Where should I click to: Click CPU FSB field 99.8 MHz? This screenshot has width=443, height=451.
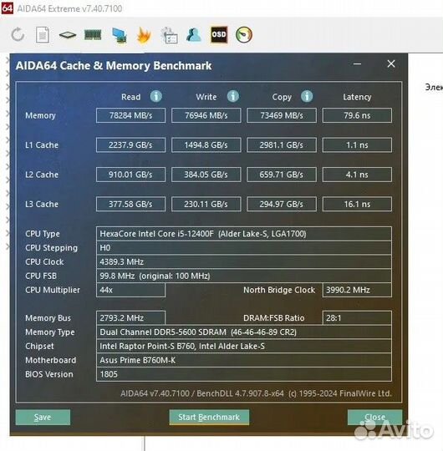(244, 276)
